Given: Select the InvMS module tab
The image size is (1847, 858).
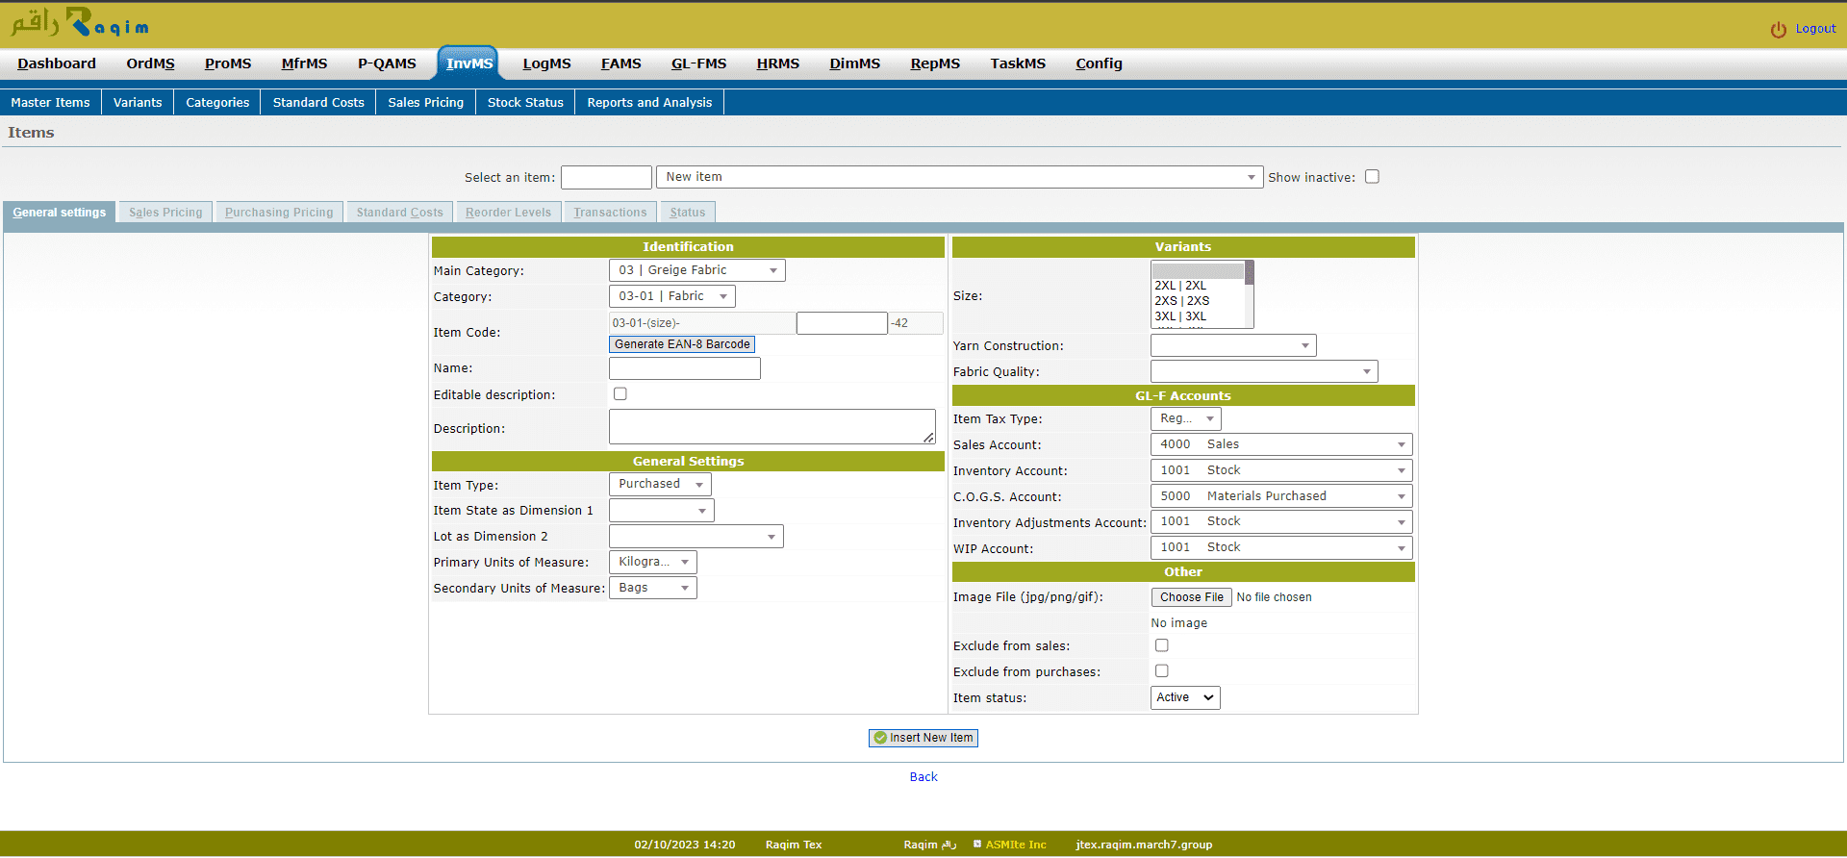Looking at the screenshot, I should pyautogui.click(x=468, y=63).
